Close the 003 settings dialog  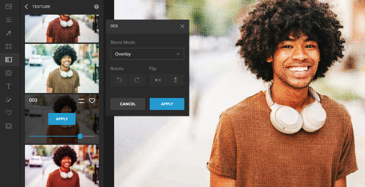(182, 26)
